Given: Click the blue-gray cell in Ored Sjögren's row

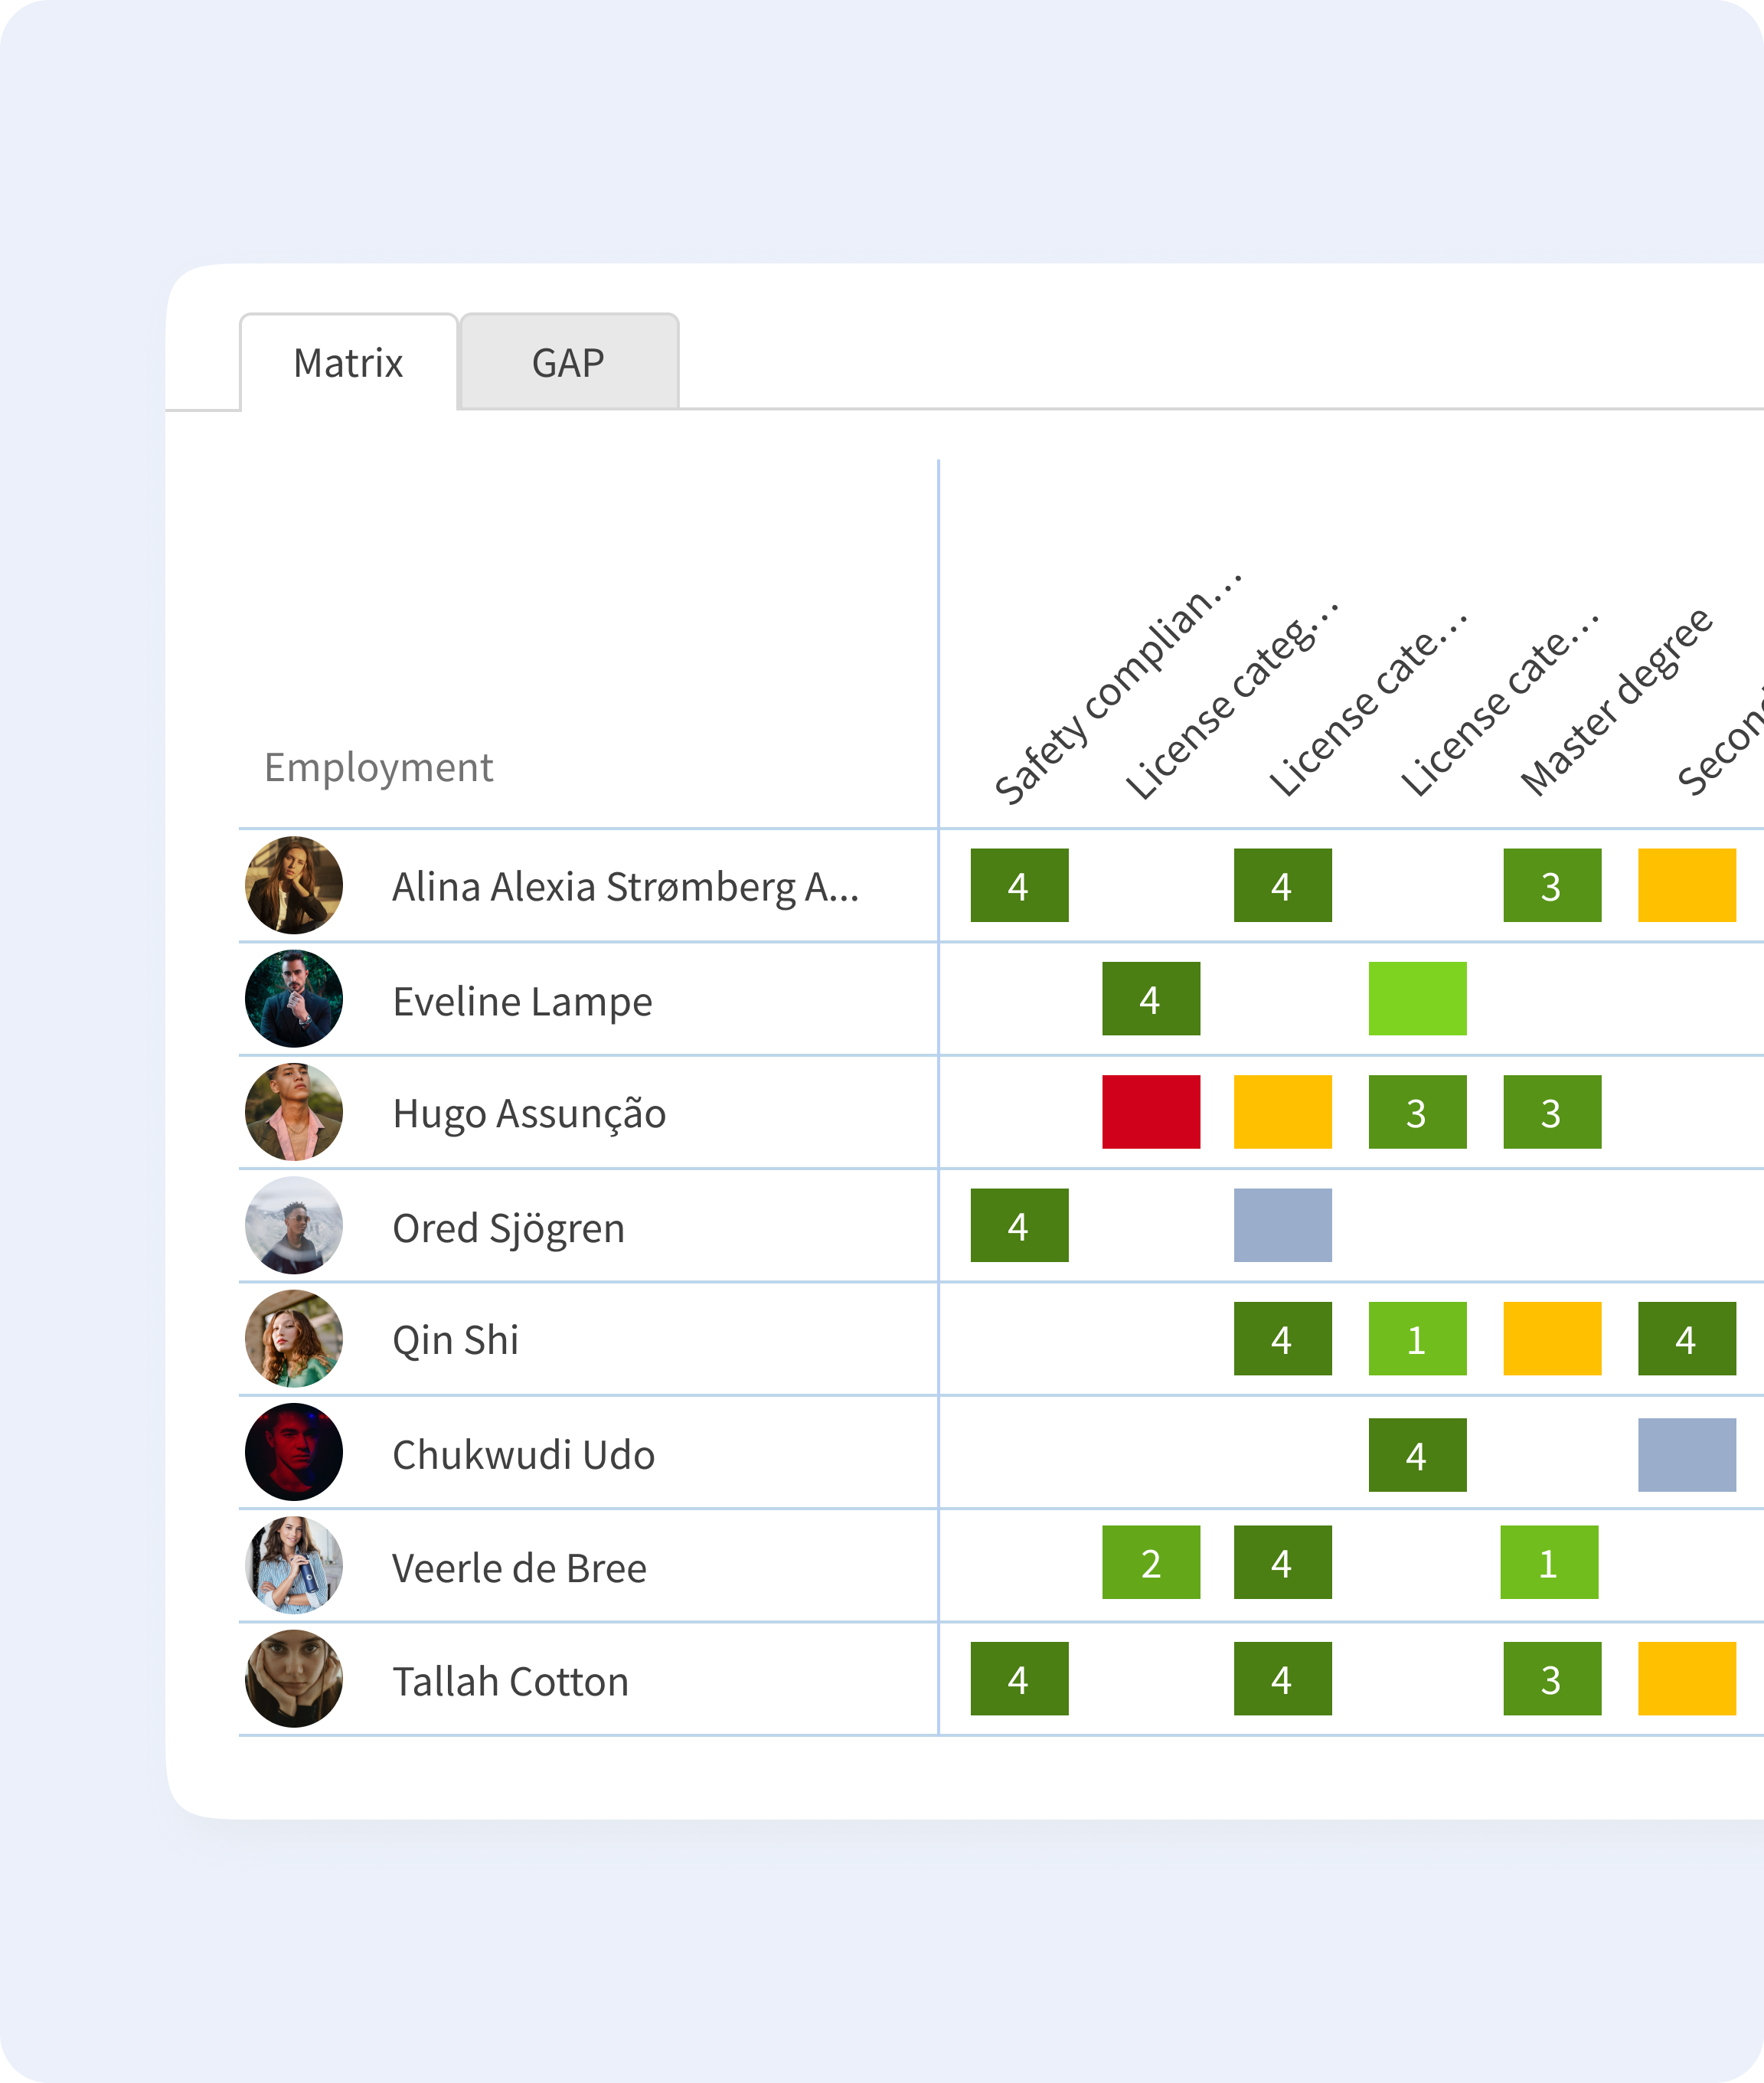Looking at the screenshot, I should [x=1282, y=1225].
